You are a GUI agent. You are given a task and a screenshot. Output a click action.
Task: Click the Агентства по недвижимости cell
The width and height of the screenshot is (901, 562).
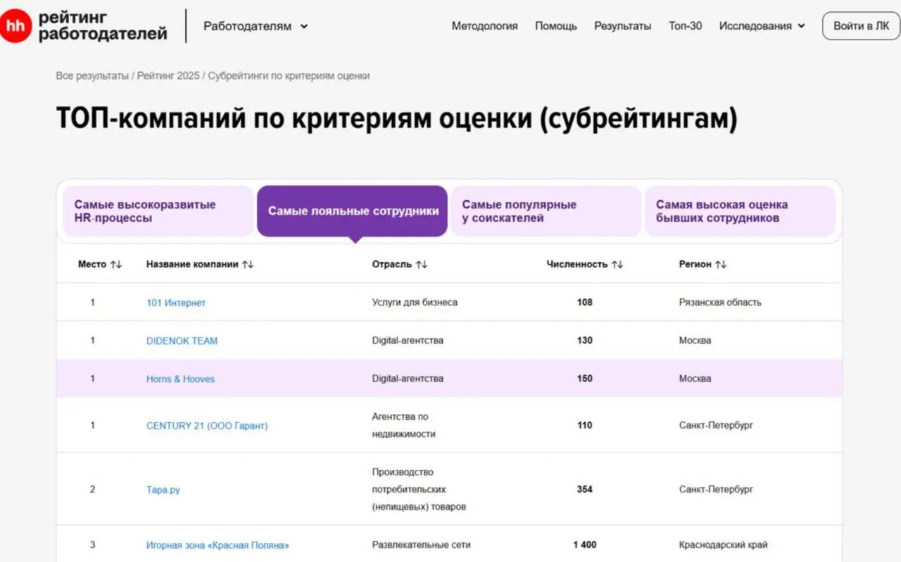point(404,426)
